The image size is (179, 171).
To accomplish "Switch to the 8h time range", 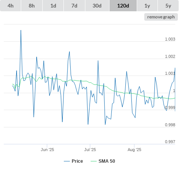I will pos(32,6).
